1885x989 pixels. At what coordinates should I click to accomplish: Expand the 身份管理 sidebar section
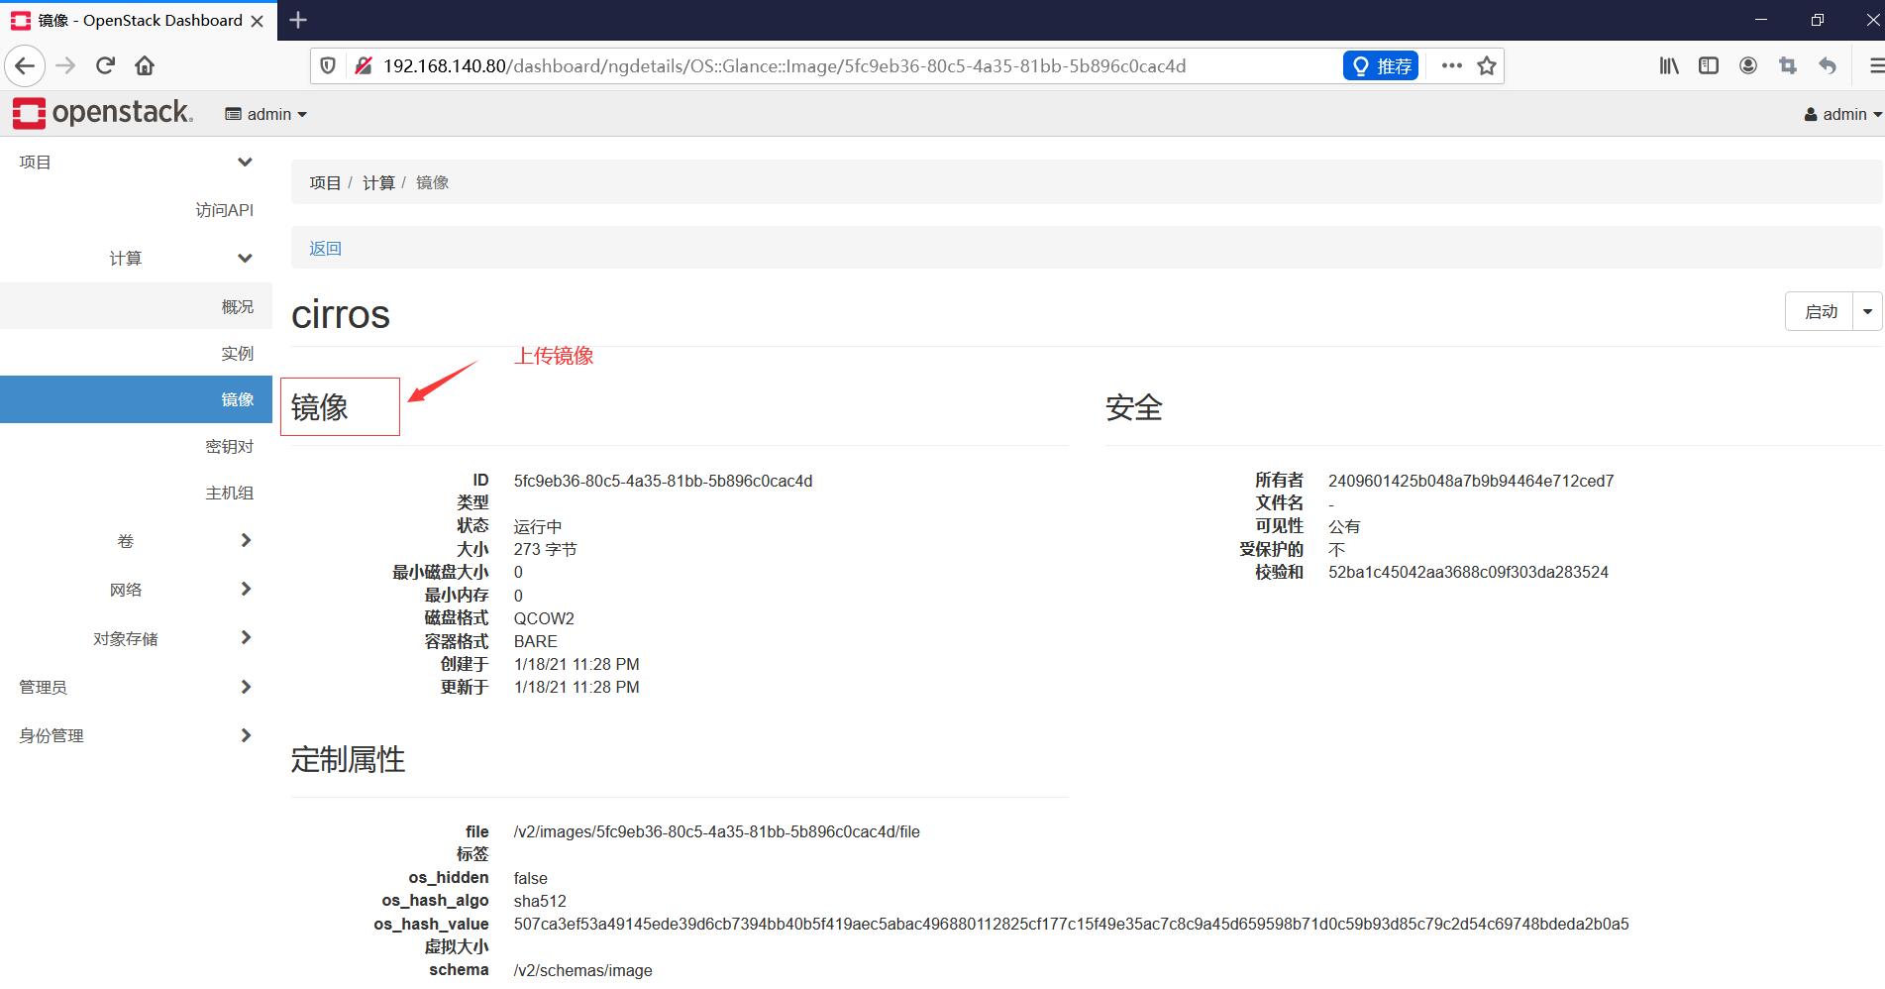pos(136,735)
